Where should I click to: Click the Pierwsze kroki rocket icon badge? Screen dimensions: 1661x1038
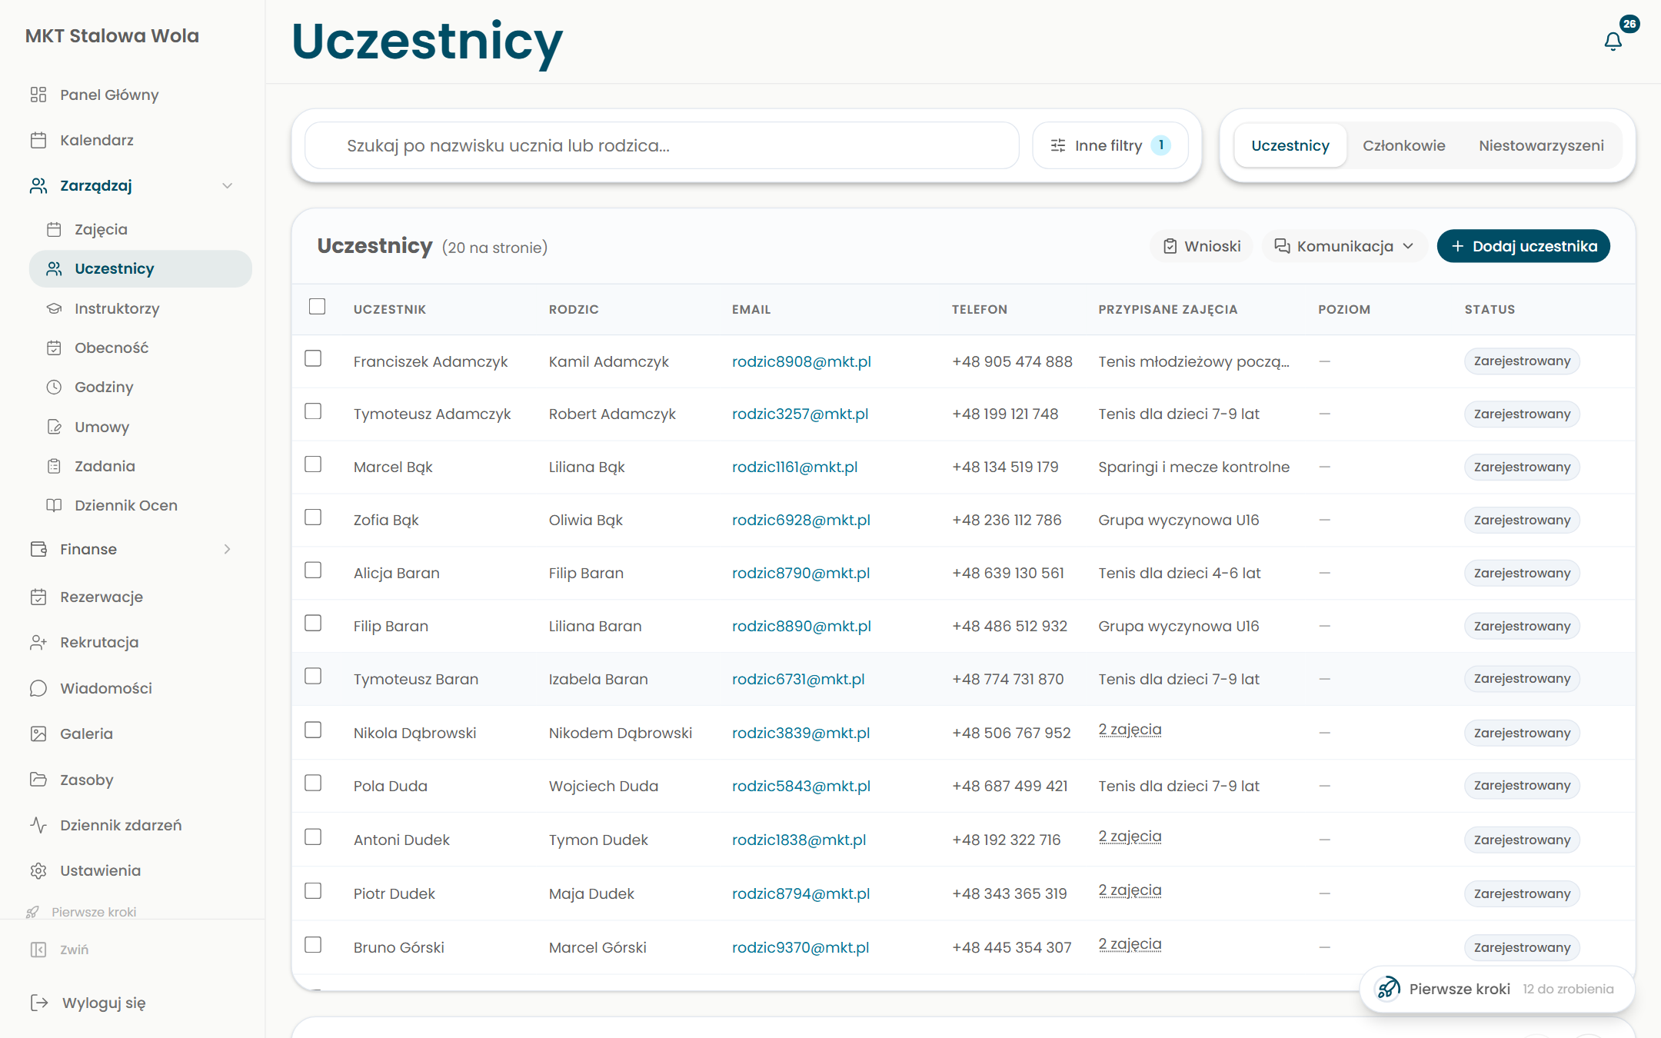[1388, 988]
